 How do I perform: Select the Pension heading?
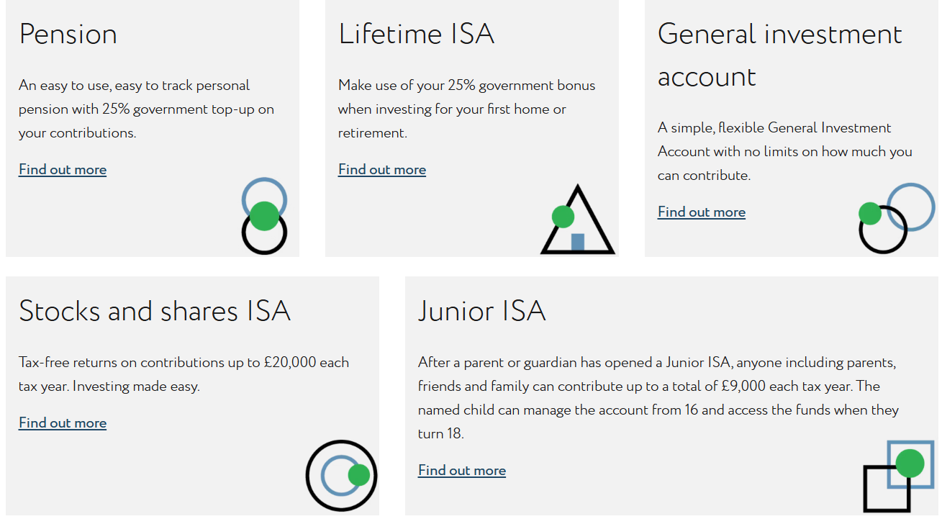pyautogui.click(x=68, y=35)
